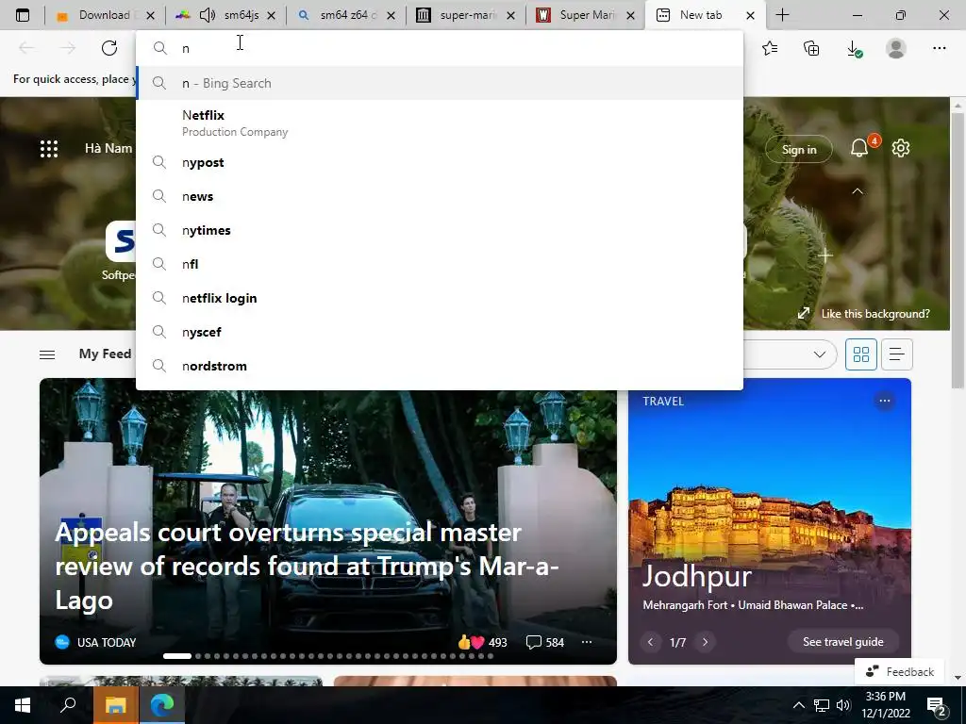Click the USA TODAY source label
The width and height of the screenshot is (966, 724).
[107, 642]
